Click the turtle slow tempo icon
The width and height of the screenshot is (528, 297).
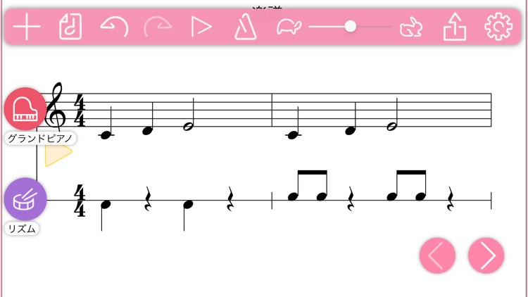[289, 27]
